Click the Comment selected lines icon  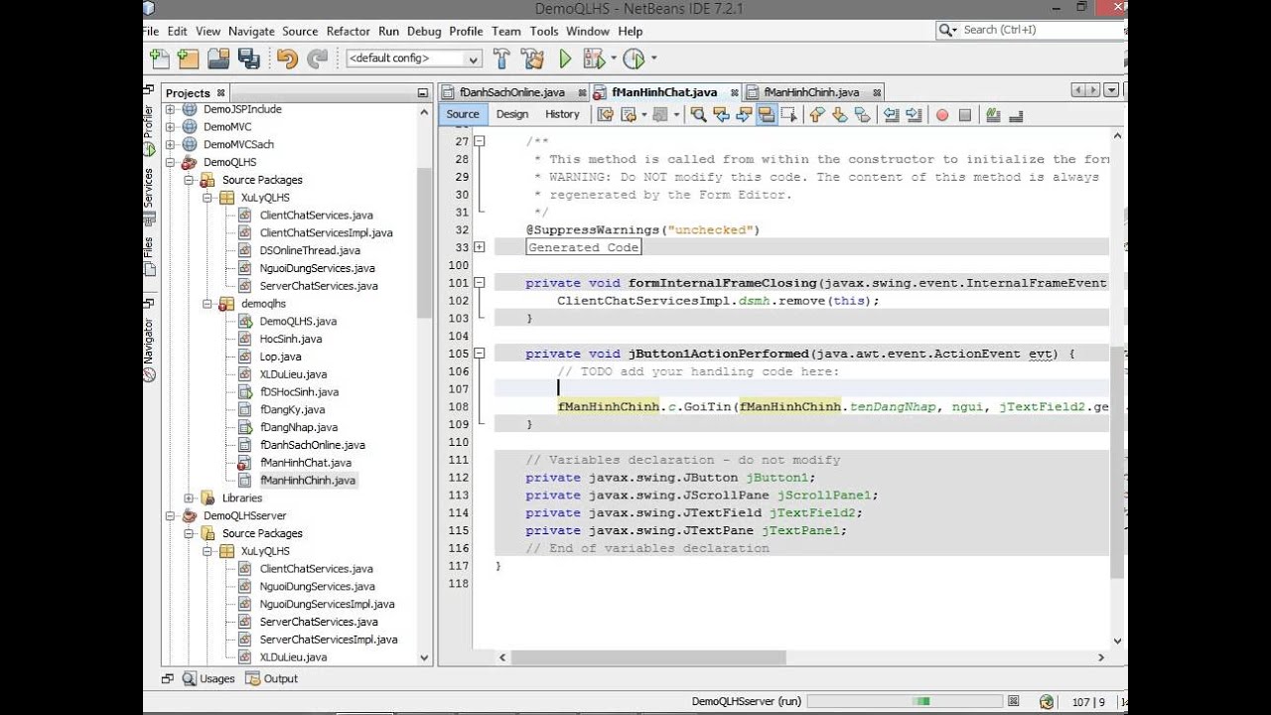pos(992,115)
